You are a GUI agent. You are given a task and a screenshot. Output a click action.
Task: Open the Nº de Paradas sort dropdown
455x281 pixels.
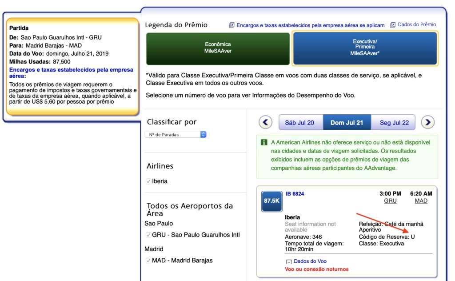tap(176, 134)
